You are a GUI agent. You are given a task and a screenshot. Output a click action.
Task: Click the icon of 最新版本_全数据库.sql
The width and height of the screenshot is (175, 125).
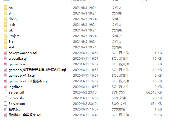pos(5,115)
